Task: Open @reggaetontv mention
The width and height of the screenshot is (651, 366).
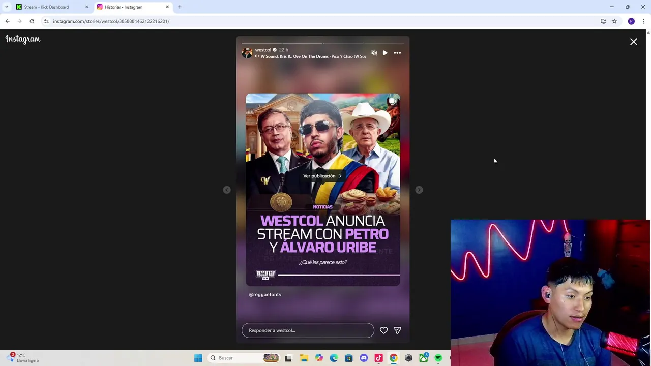Action: point(265,294)
